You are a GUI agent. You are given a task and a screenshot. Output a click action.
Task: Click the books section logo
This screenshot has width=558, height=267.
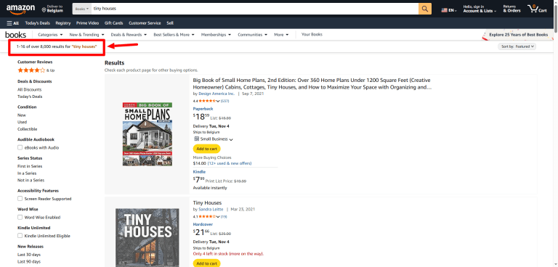click(16, 35)
